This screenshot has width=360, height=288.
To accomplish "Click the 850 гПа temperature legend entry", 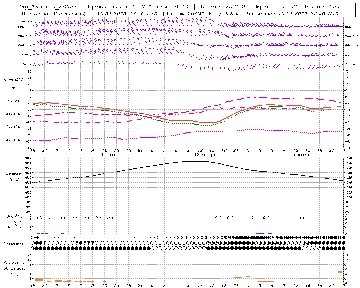I will tap(13, 114).
